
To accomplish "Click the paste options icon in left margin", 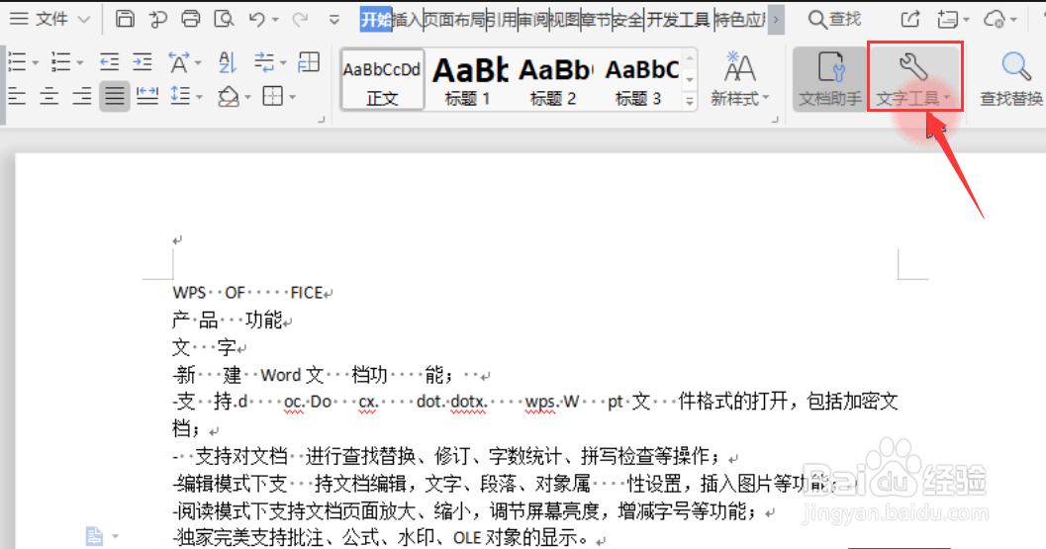I will coord(94,536).
